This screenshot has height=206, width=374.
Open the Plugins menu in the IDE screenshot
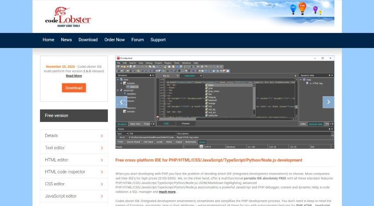tap(168, 63)
